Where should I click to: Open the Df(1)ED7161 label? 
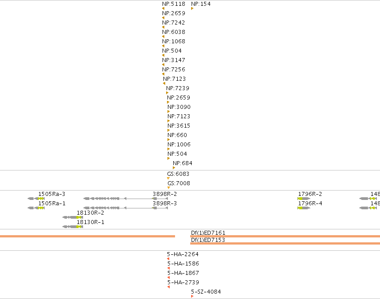tap(208, 233)
